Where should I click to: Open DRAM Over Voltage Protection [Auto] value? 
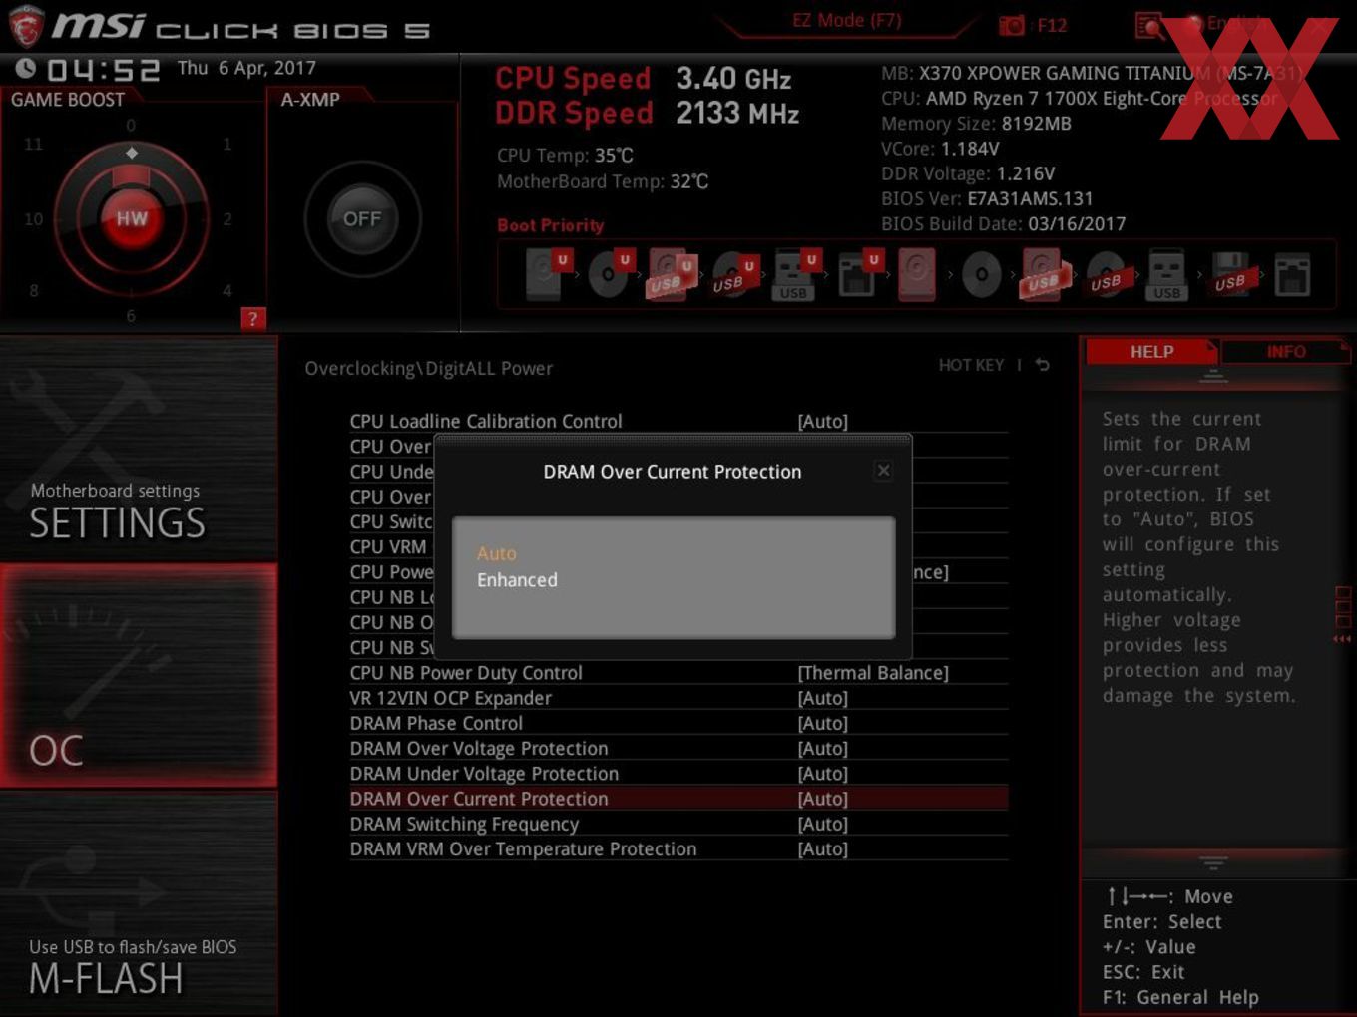[822, 748]
